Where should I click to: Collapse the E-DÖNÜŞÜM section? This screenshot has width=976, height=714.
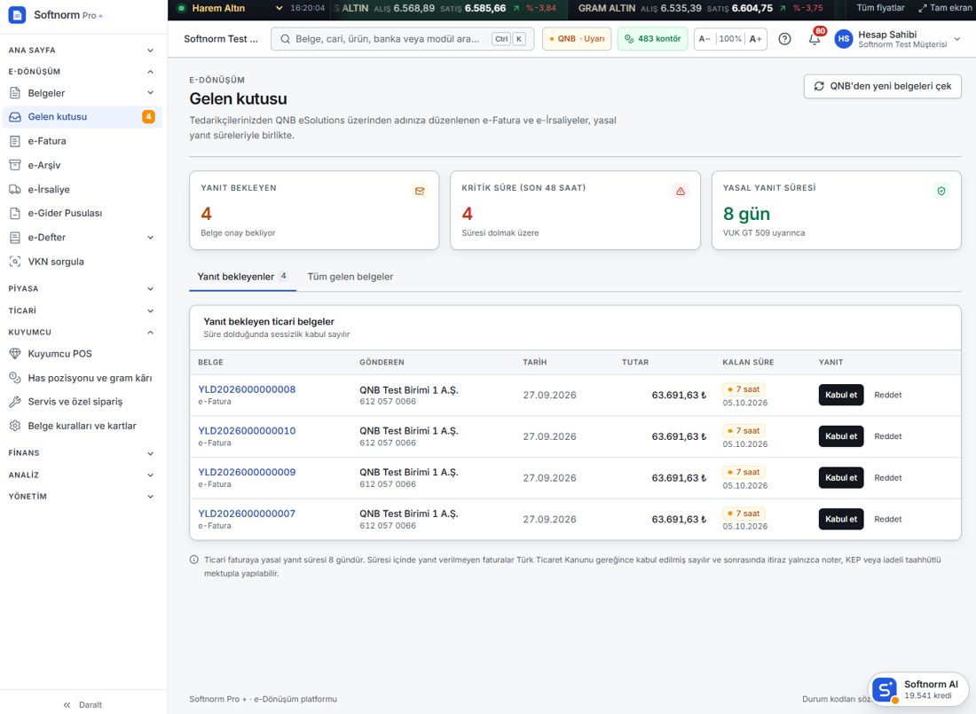[x=81, y=72]
